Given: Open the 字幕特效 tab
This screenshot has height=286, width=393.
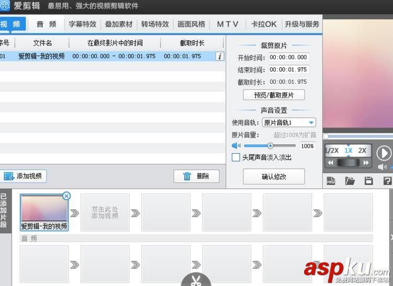Looking at the screenshot, I should click(x=83, y=24).
